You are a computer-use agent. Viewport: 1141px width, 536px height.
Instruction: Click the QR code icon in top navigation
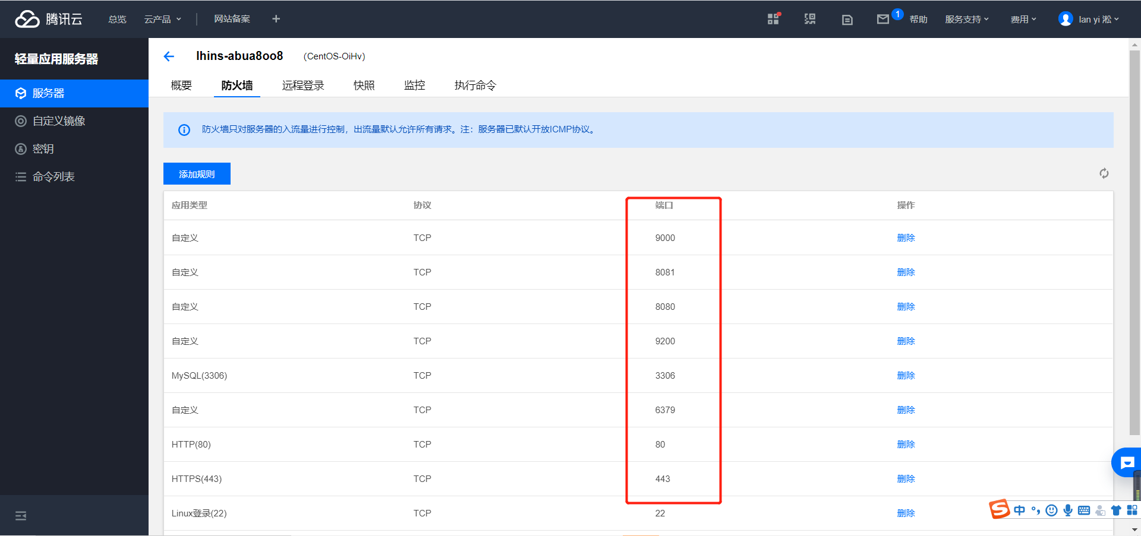tap(809, 18)
